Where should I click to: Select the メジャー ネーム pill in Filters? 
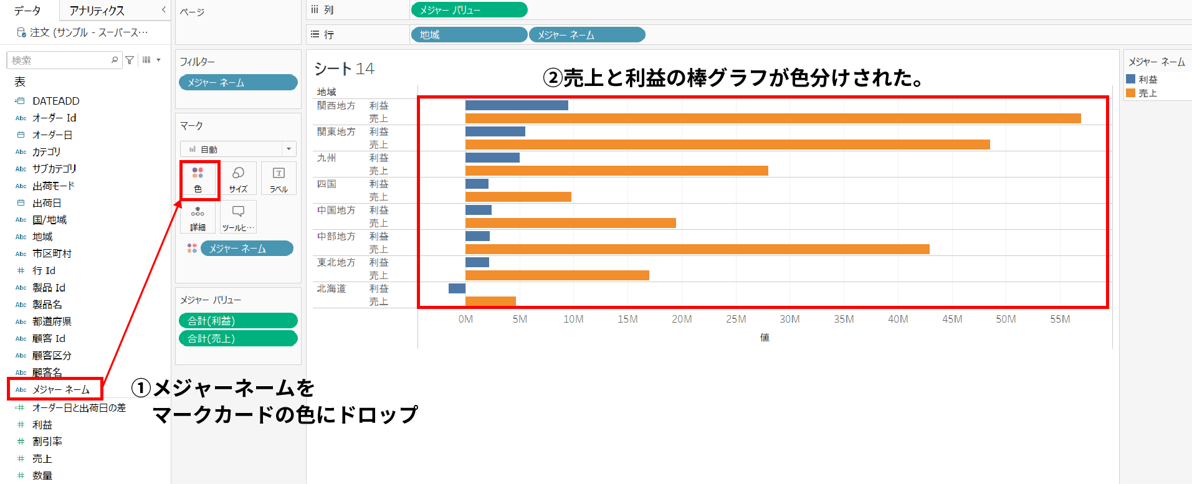pos(238,82)
